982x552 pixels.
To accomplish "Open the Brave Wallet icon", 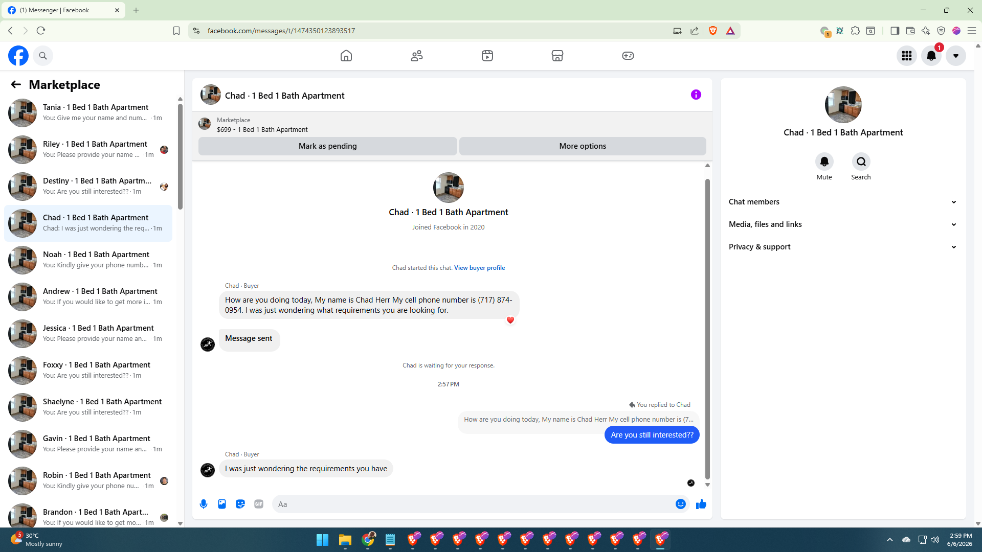I will click(910, 31).
